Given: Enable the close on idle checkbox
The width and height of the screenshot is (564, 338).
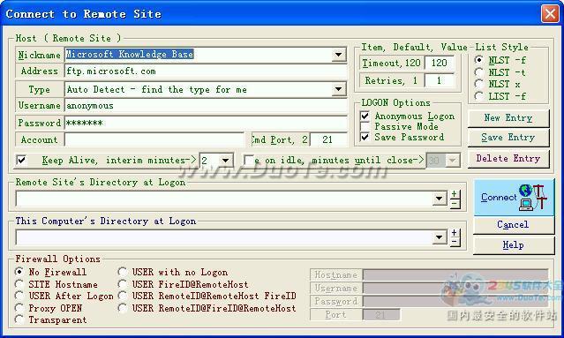Looking at the screenshot, I should point(249,160).
